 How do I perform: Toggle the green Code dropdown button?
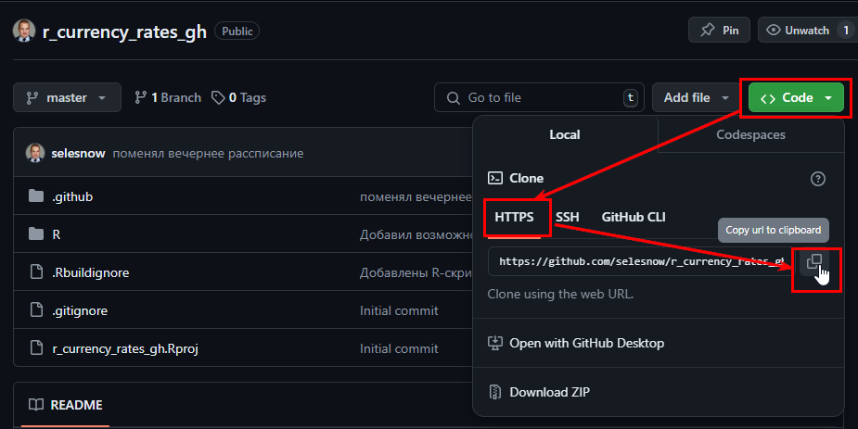coord(796,97)
